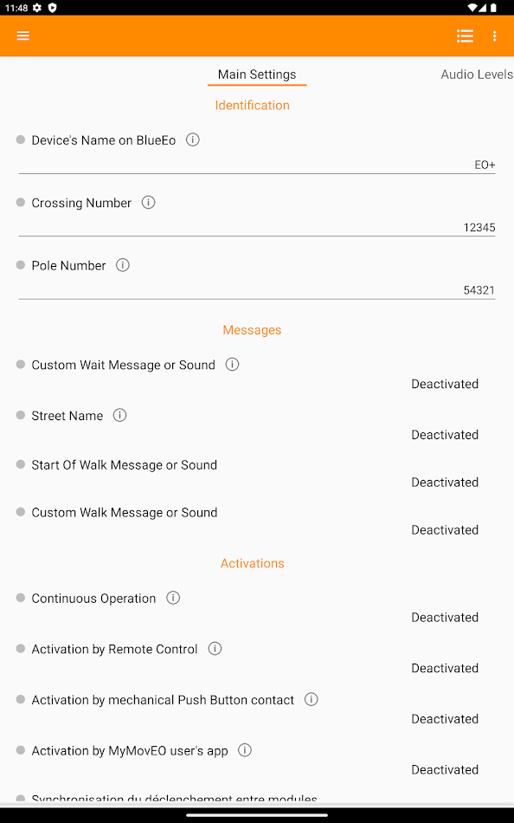Viewport: 514px width, 823px height.
Task: Open Start Of Walk Message Deactivated option
Action: 445,483
